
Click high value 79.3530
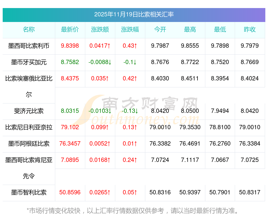point(190,127)
